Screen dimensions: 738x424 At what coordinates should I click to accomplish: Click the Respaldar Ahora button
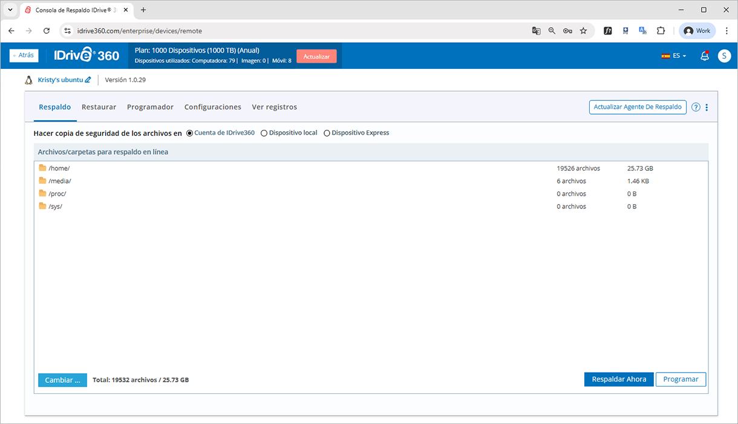click(x=618, y=379)
